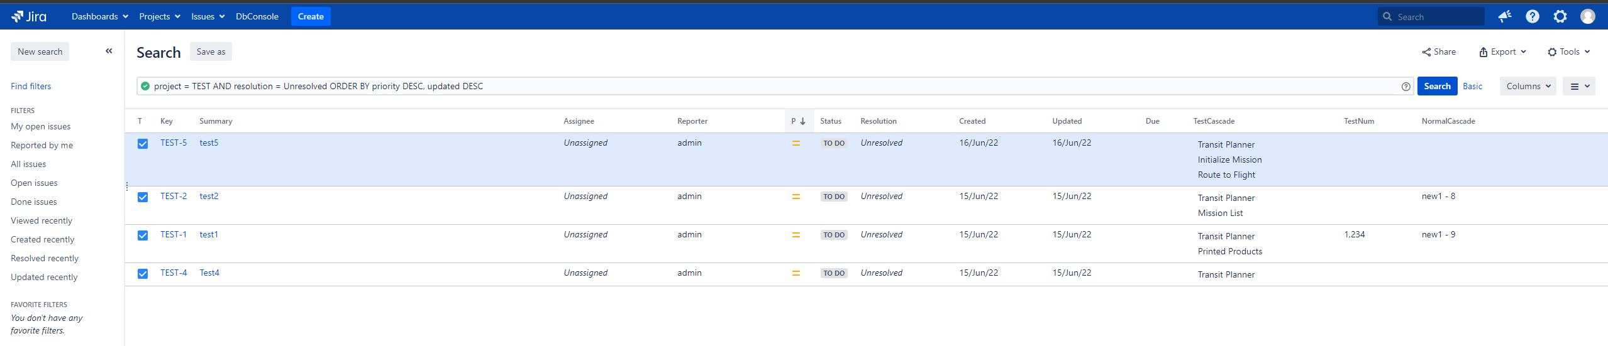Sort by the Status column header
The image size is (1608, 346).
(x=831, y=121)
